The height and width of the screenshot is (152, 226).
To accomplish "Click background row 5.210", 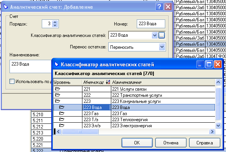I will coord(41,114).
